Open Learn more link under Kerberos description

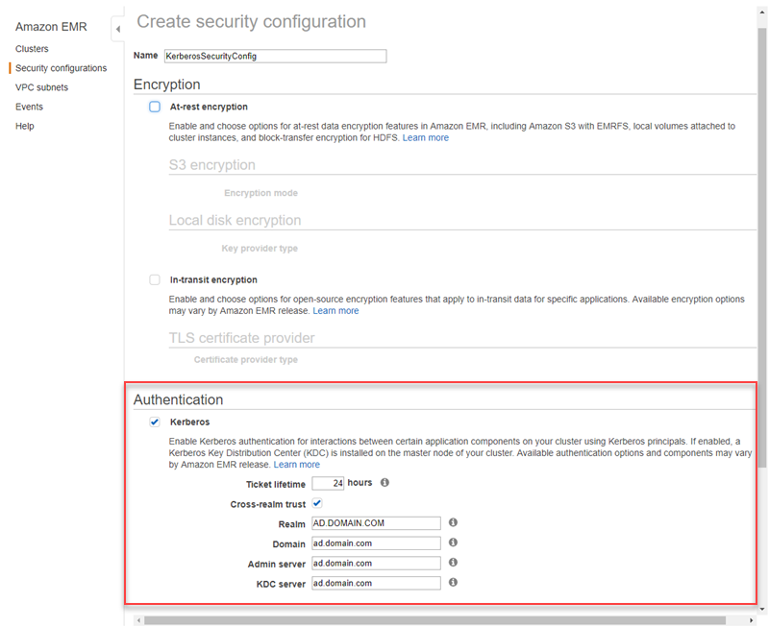(x=296, y=465)
